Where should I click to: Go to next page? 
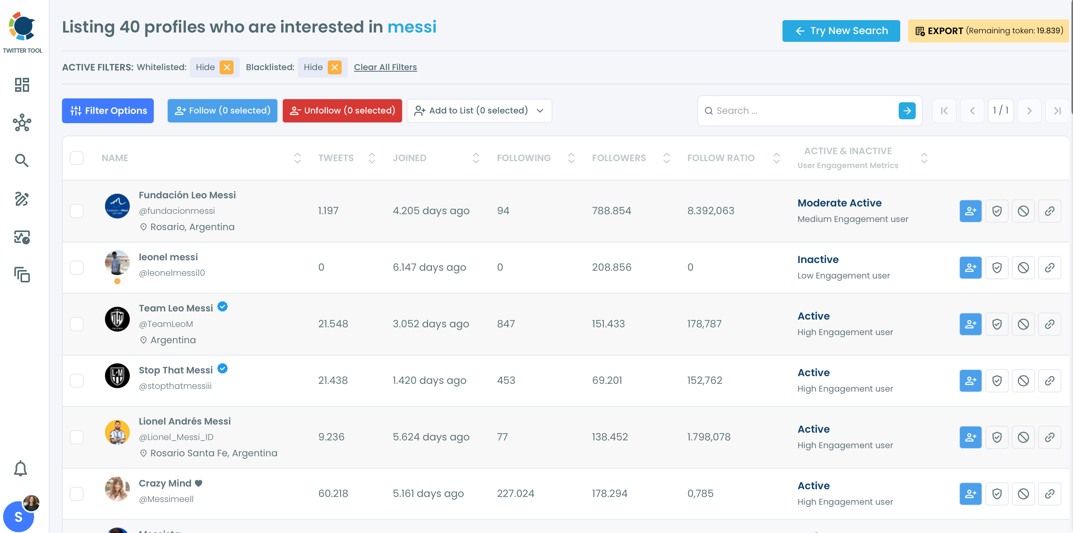coord(1029,111)
